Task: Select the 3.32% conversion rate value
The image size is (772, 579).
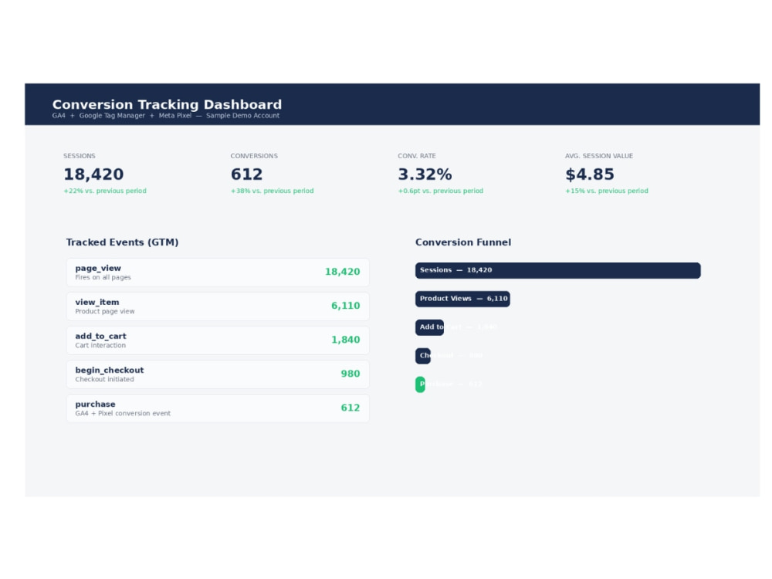Action: [425, 174]
